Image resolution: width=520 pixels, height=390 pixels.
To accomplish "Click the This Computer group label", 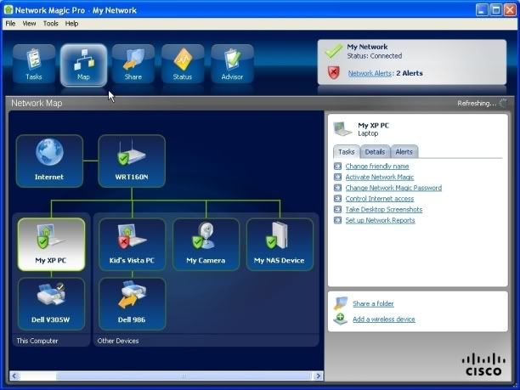I will point(37,341).
